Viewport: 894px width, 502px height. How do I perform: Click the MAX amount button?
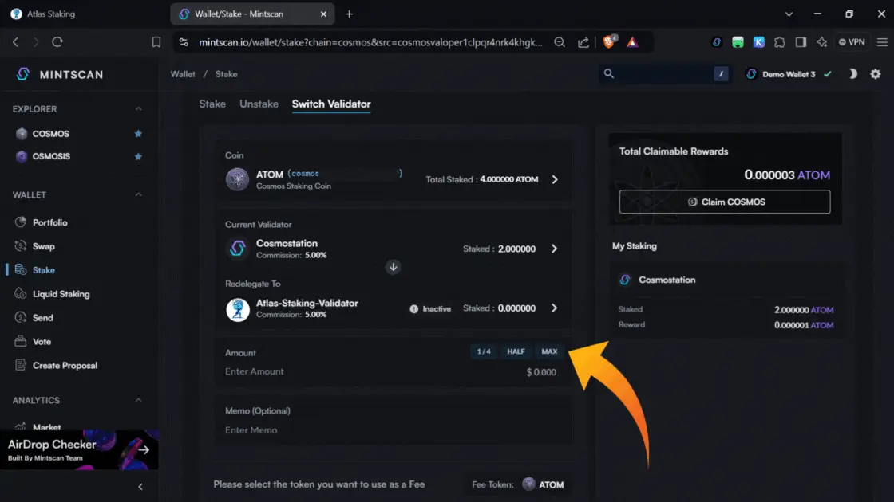549,352
